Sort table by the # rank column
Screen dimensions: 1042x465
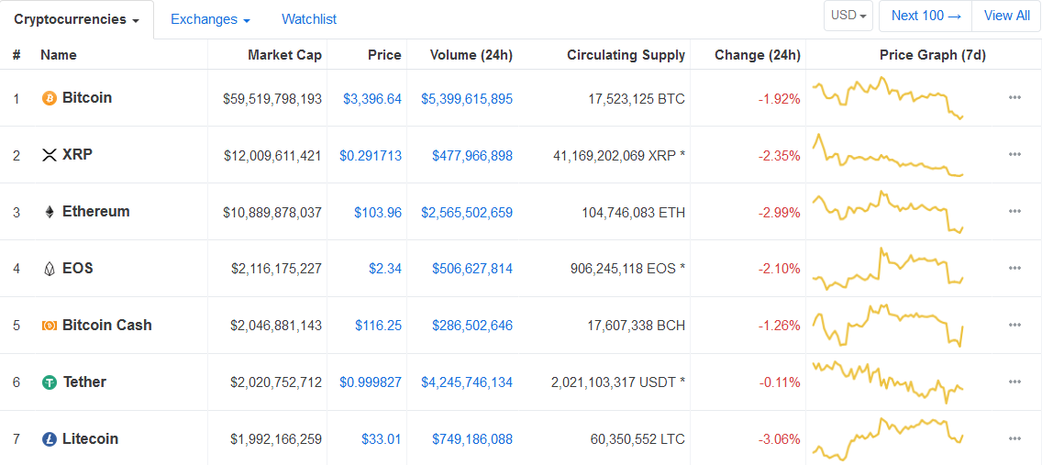17,55
